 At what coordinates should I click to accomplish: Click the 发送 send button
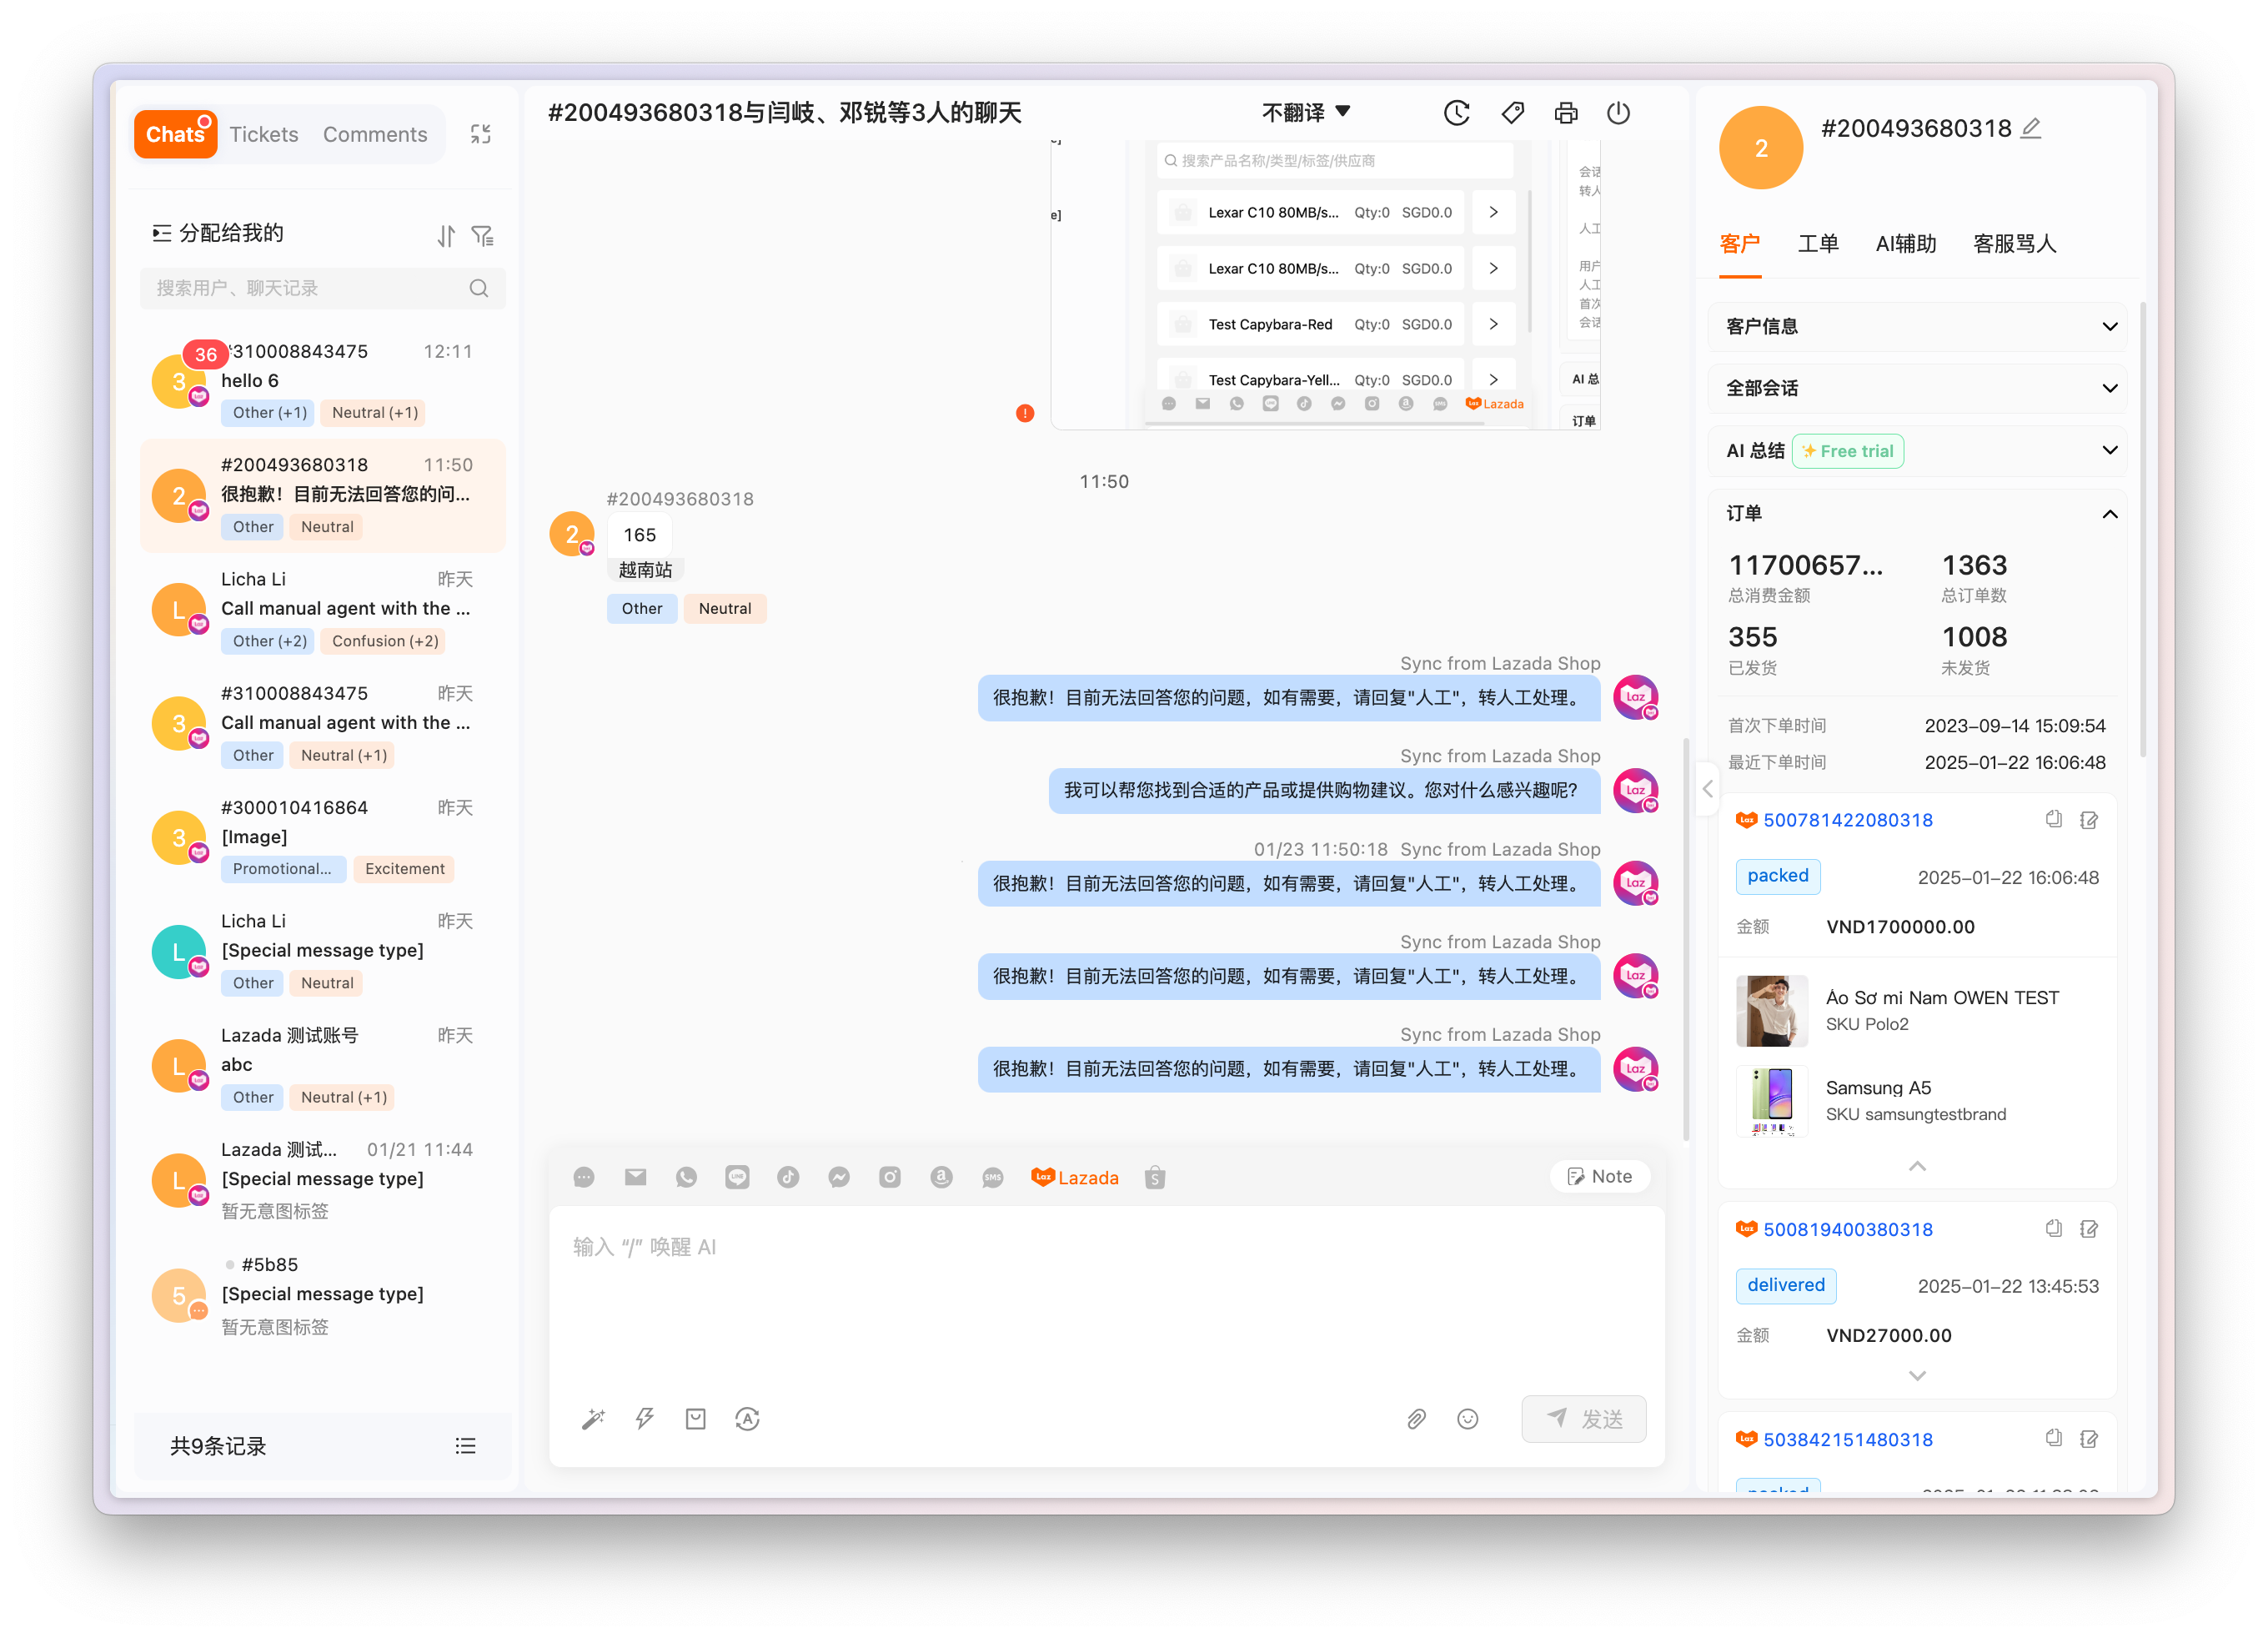[1584, 1419]
